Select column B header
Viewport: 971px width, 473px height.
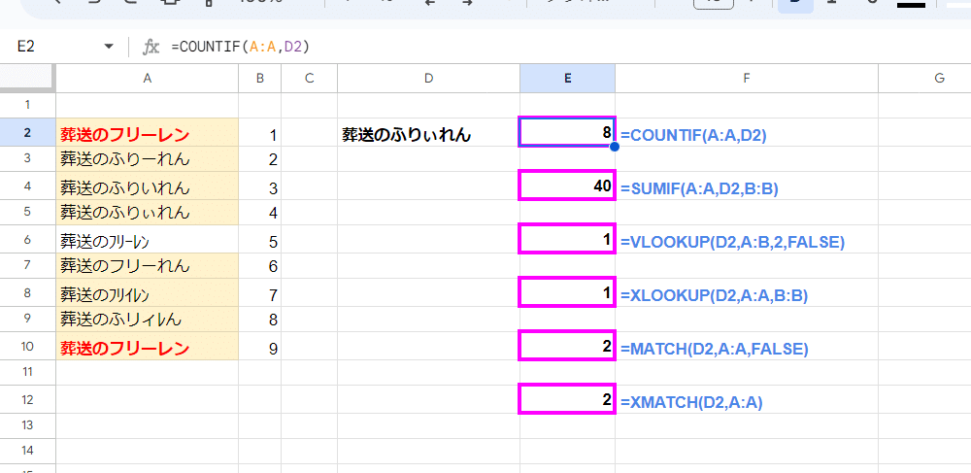tap(260, 78)
